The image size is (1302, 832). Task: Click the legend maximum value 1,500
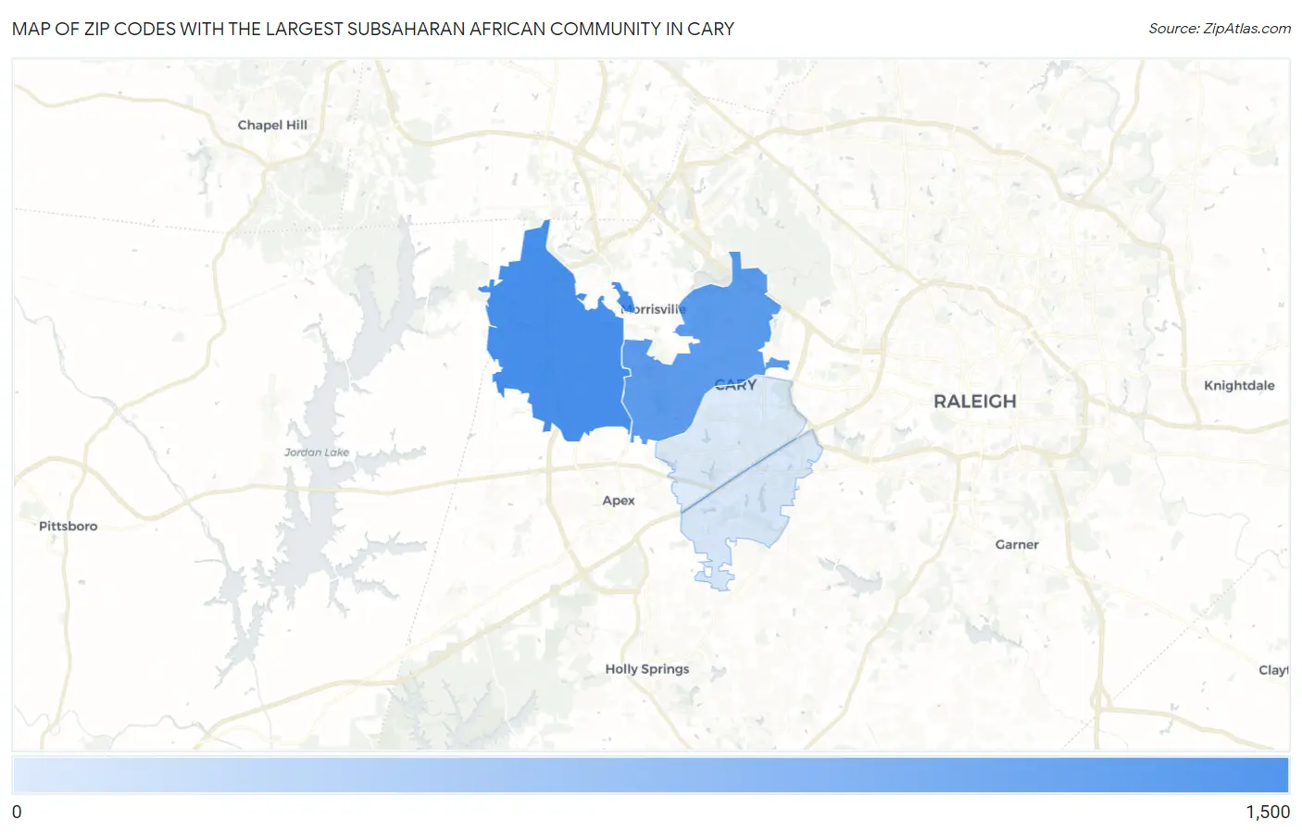pyautogui.click(x=1267, y=813)
